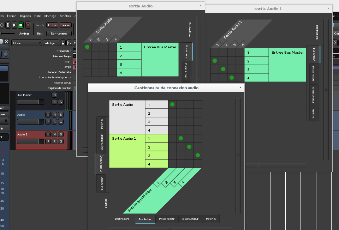Mute the Bus Master track
This screenshot has height=230, width=339.
click(54, 95)
